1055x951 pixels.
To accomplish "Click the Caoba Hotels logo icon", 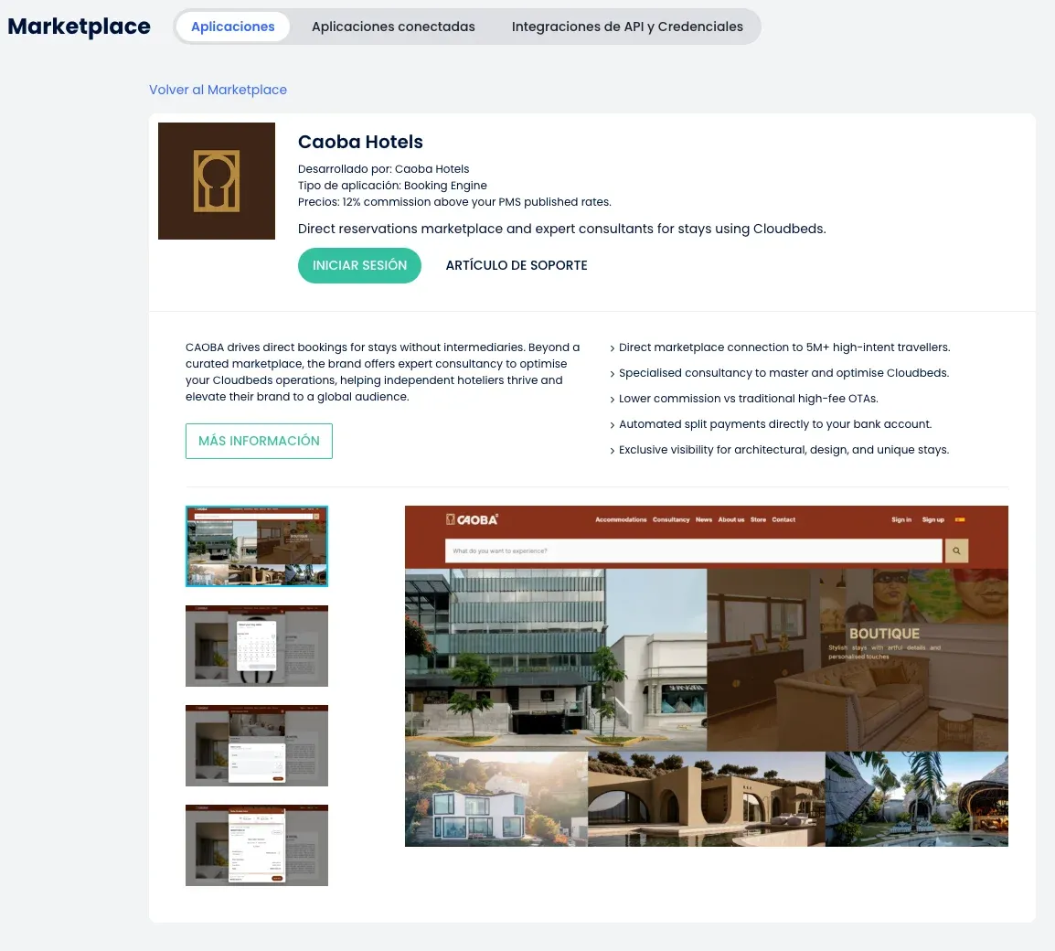I will pyautogui.click(x=217, y=181).
